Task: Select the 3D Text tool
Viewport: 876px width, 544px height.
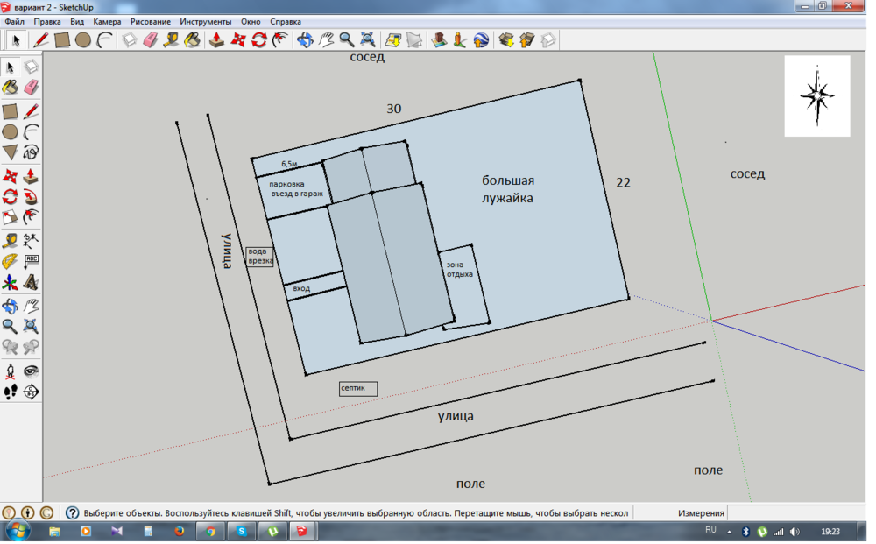Action: [31, 283]
